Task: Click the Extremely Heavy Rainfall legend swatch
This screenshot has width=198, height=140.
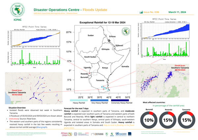Action: 119,101
